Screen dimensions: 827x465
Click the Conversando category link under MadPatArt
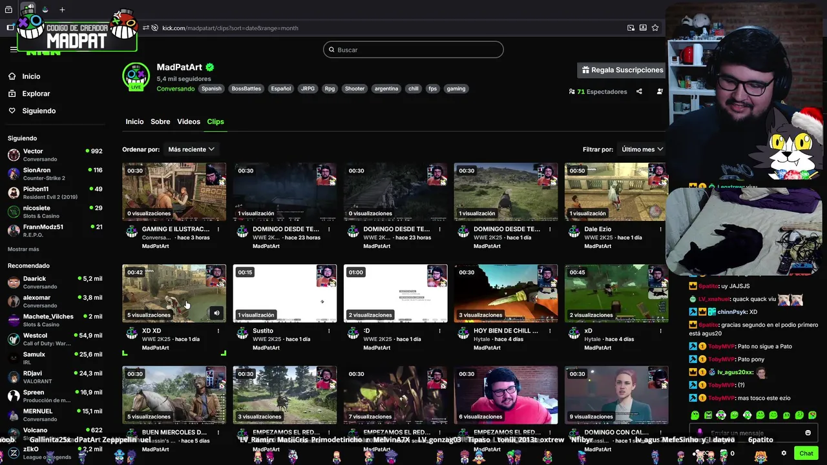pos(175,88)
